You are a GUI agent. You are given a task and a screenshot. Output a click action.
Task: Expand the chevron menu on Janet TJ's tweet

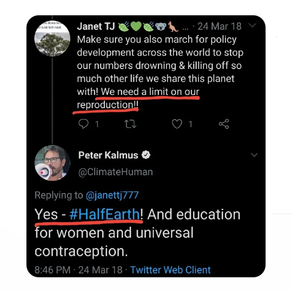click(x=252, y=26)
